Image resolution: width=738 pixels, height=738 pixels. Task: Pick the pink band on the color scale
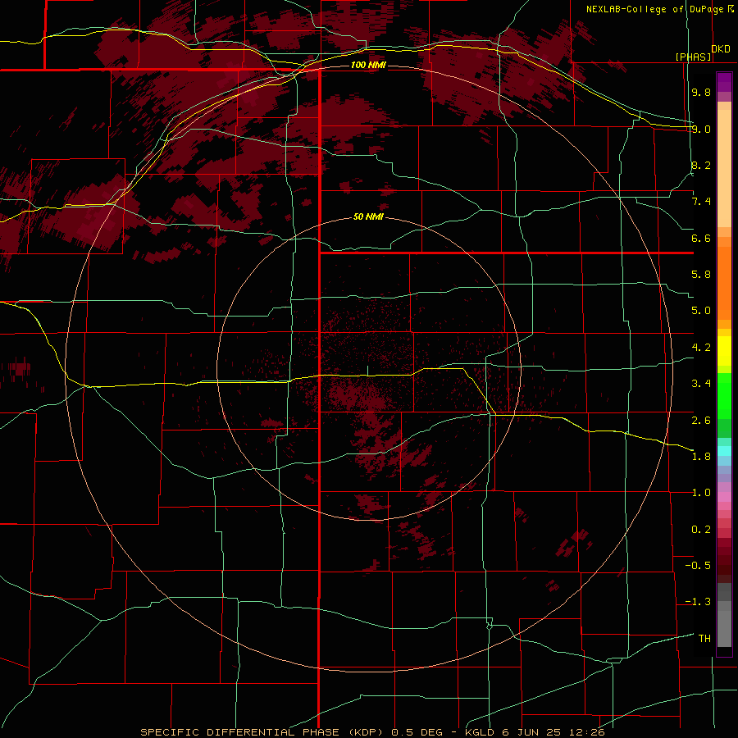[724, 497]
